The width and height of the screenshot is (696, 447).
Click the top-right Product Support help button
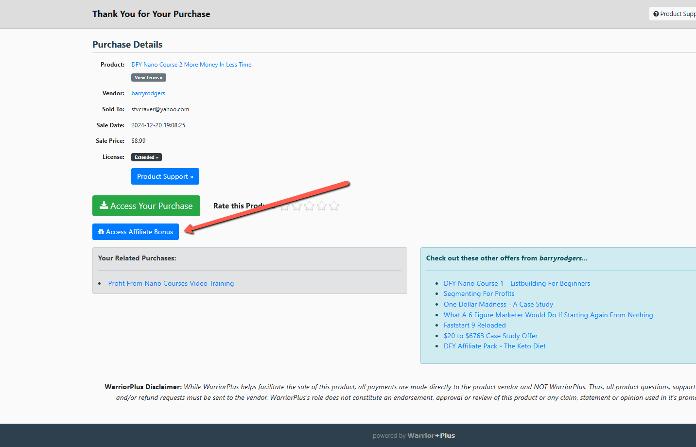tap(674, 14)
